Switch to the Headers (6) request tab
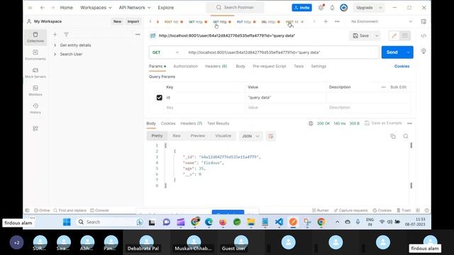This screenshot has height=255, width=454. 216,66
